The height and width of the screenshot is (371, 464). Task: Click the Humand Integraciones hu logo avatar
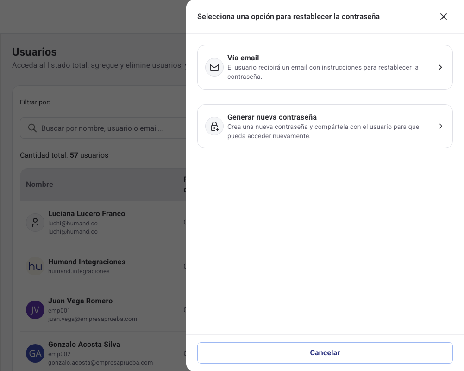pyautogui.click(x=35, y=266)
